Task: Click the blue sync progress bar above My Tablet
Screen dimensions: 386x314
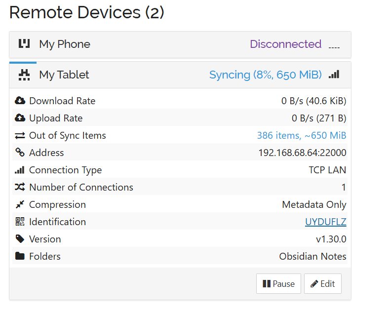Action: (23, 63)
